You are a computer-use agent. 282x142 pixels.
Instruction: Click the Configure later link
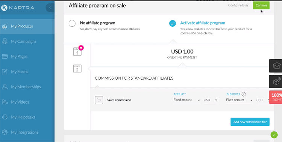(238, 5)
